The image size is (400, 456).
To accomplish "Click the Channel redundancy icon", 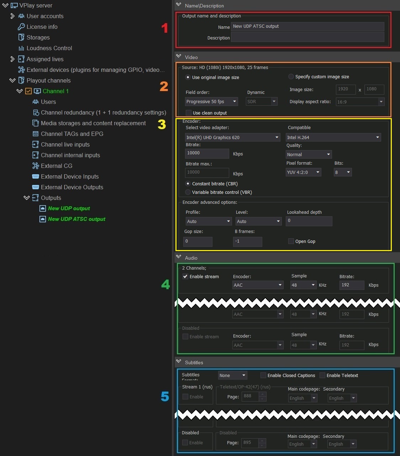I will (x=36, y=112).
